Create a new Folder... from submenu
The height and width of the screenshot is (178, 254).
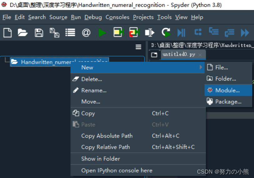point(228,79)
